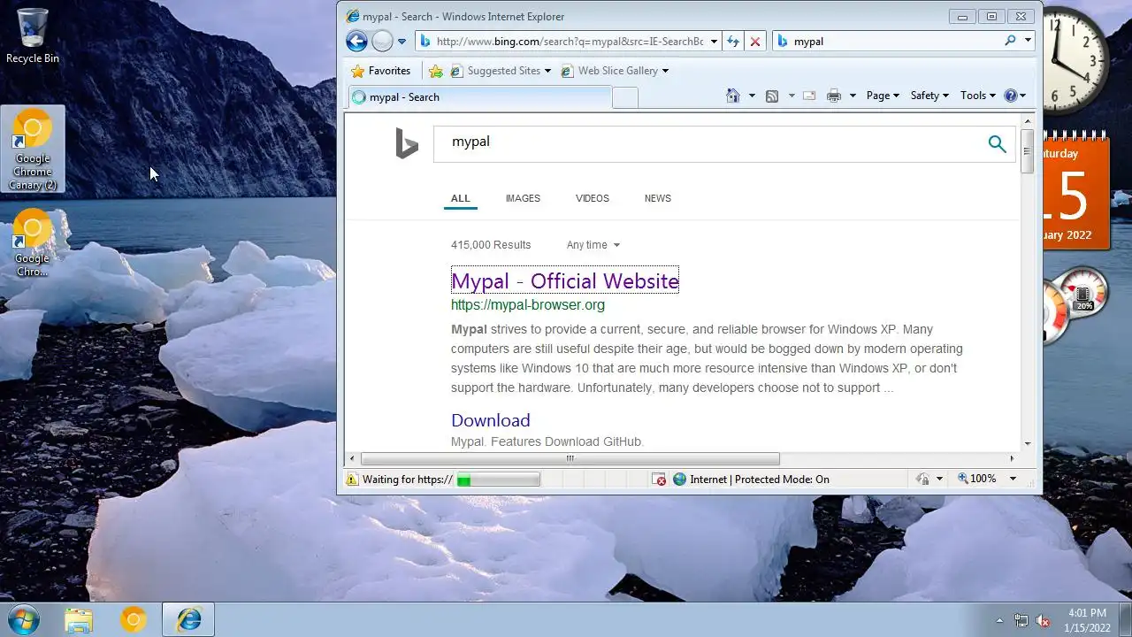Open the Download sublink
Viewport: 1132px width, 637px height.
(491, 420)
